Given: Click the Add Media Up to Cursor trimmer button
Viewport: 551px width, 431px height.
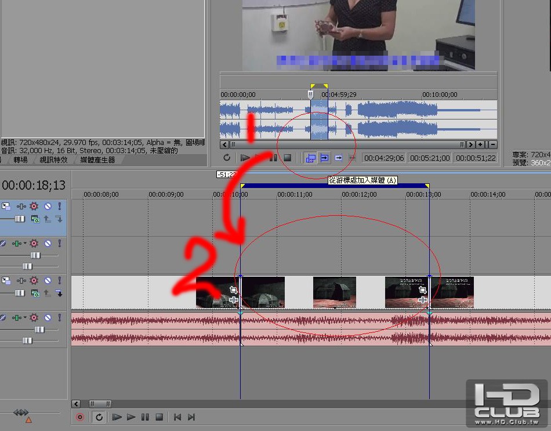Looking at the screenshot, I should point(338,158).
